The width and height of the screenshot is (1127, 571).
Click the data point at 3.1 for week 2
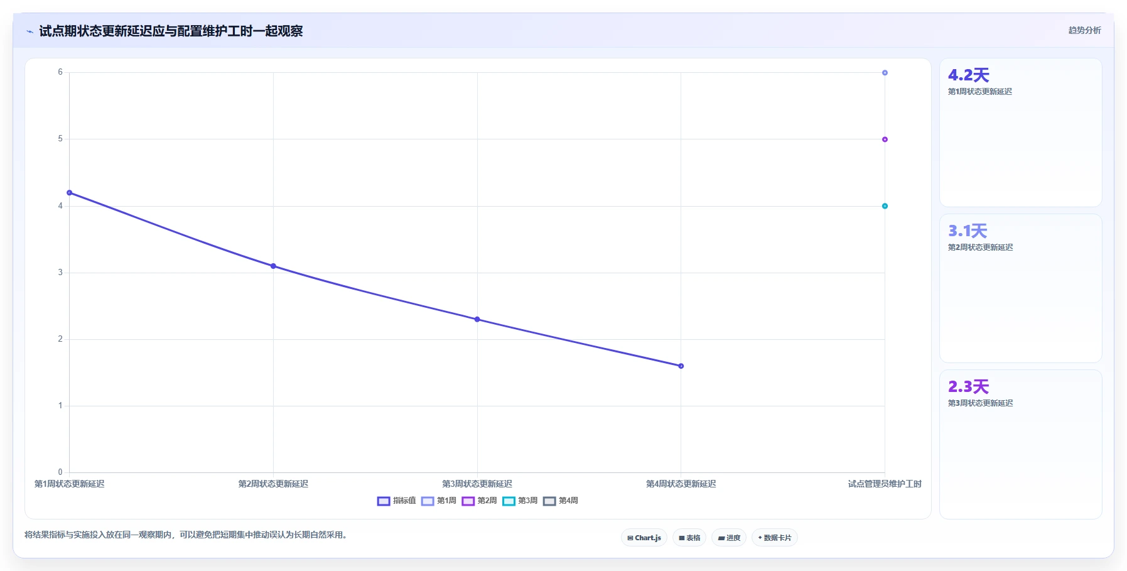pyautogui.click(x=273, y=266)
